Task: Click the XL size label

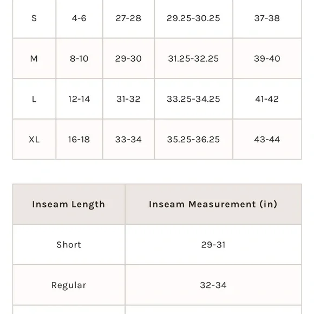Action: (x=34, y=140)
